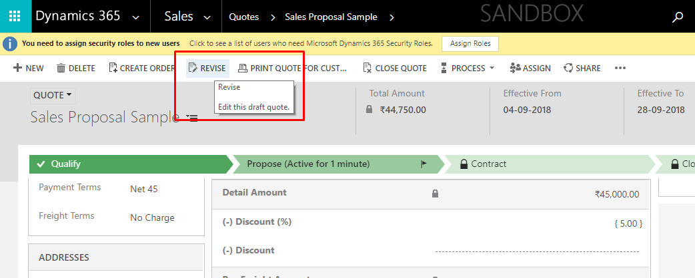
Task: Expand the chevron after Sales Proposal Sample
Action: click(x=392, y=17)
